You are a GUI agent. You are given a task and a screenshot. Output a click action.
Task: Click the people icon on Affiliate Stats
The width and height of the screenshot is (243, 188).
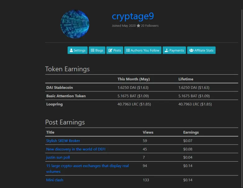[191, 50]
